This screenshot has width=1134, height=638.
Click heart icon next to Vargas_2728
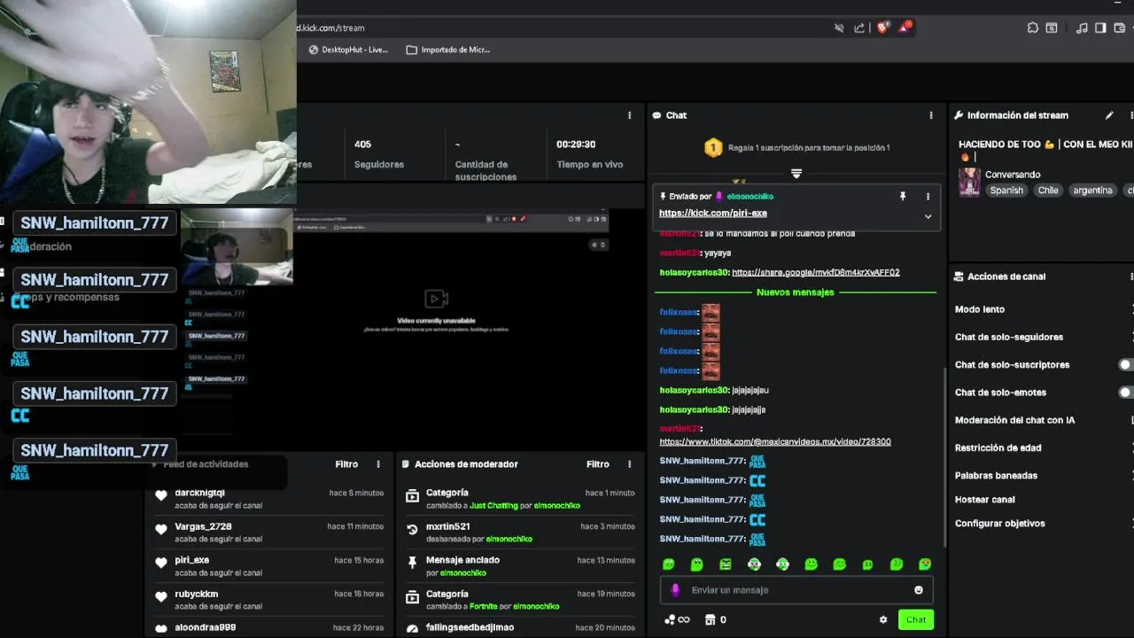(x=161, y=530)
